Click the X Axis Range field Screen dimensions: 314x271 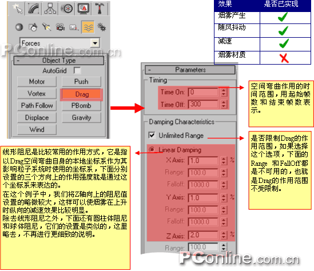[x=203, y=173]
